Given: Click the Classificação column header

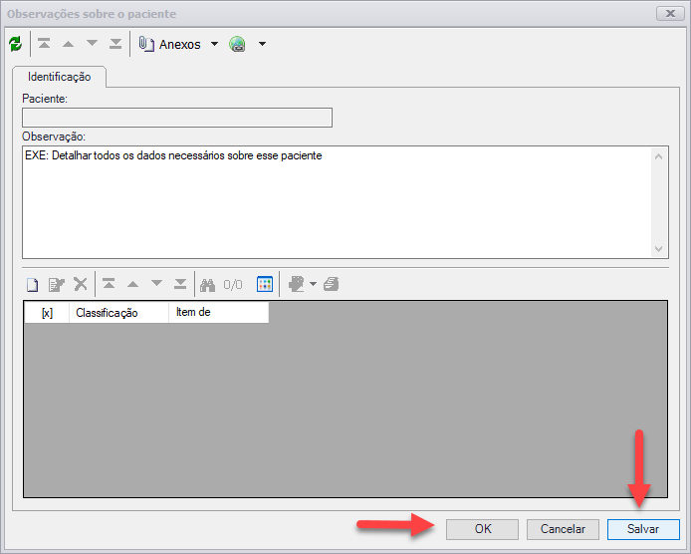Looking at the screenshot, I should 119,313.
